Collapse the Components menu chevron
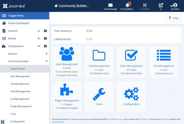The image size is (184, 124). (39, 46)
